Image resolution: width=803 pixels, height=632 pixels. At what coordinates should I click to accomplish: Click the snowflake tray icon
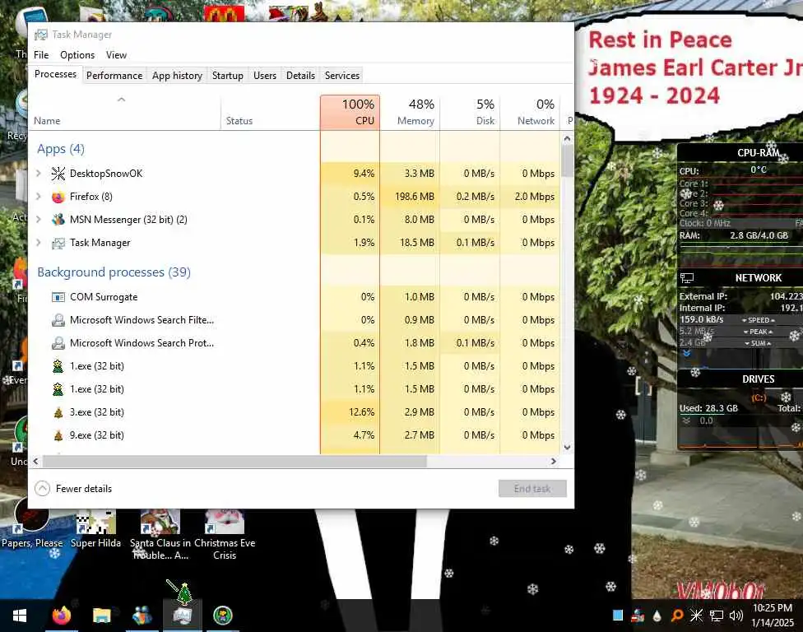[697, 615]
